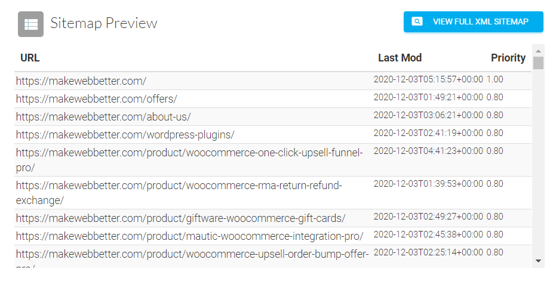Open the giftware-woocommerce-gift-cards URL
This screenshot has height=281, width=556.
point(180,218)
